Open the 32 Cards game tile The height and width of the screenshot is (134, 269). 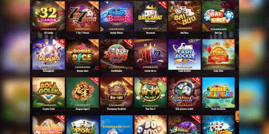[x=48, y=16]
